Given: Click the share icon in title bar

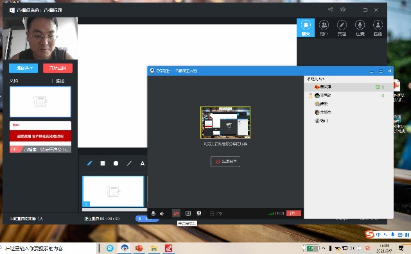Looking at the screenshot, I should (x=331, y=10).
